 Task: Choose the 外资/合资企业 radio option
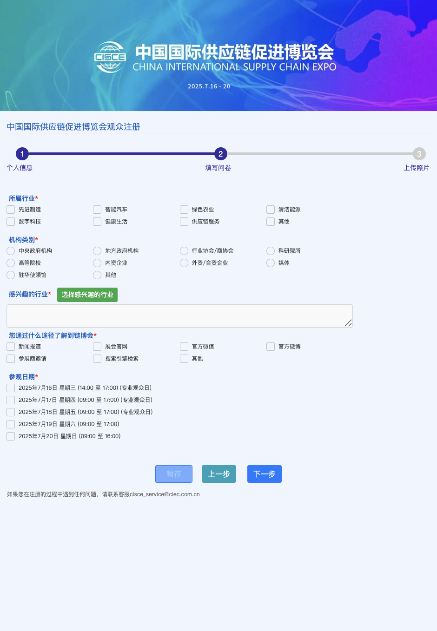[x=184, y=263]
